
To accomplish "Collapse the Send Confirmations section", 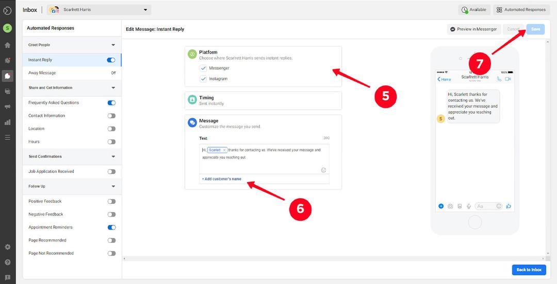I will pyautogui.click(x=113, y=156).
